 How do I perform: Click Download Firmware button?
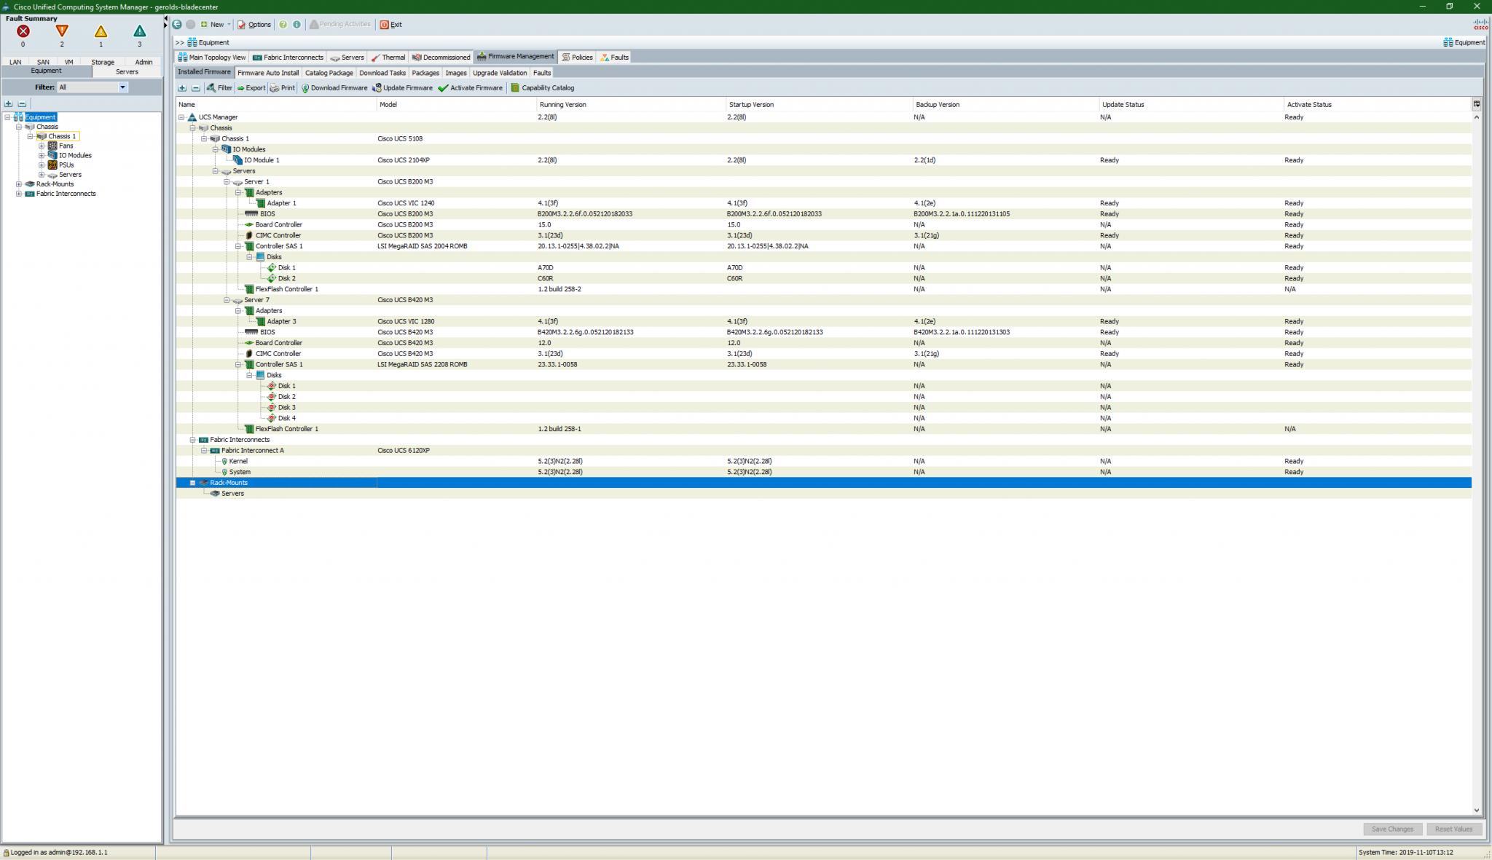(x=334, y=88)
